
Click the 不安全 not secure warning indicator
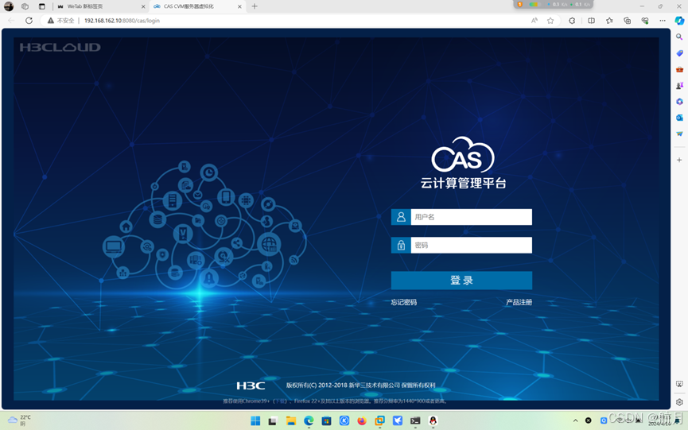coord(61,21)
